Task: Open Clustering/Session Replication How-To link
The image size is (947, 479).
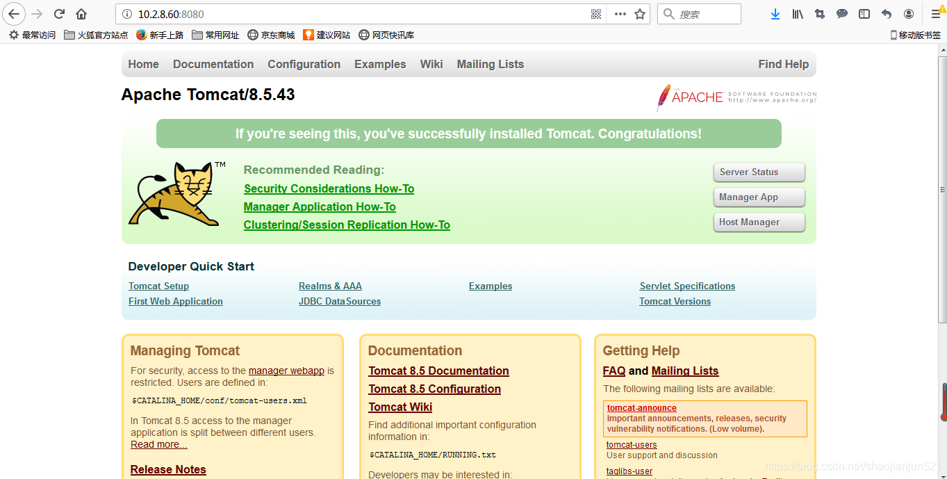Action: pyautogui.click(x=347, y=225)
